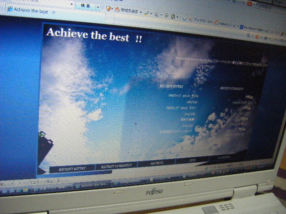
Task: Select the ARCHIVE bottom navigation tab
Action: 156,163
